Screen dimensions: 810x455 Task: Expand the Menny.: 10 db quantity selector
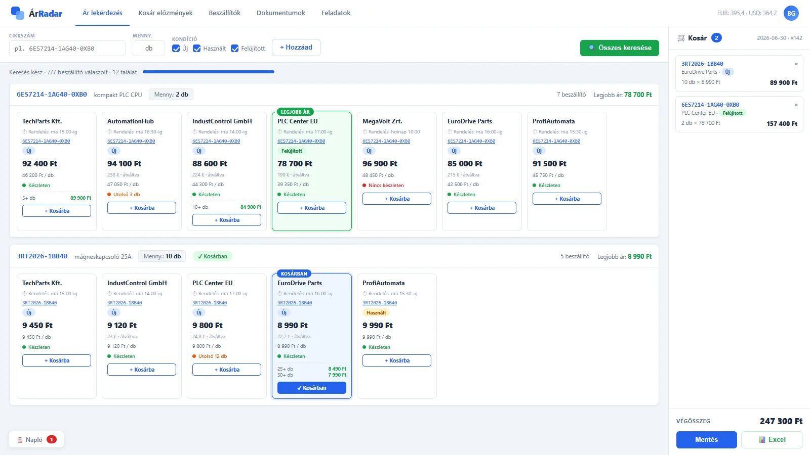162,256
